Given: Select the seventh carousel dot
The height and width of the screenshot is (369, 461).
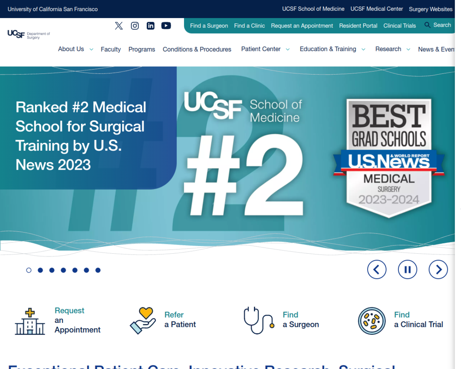Looking at the screenshot, I should point(98,270).
